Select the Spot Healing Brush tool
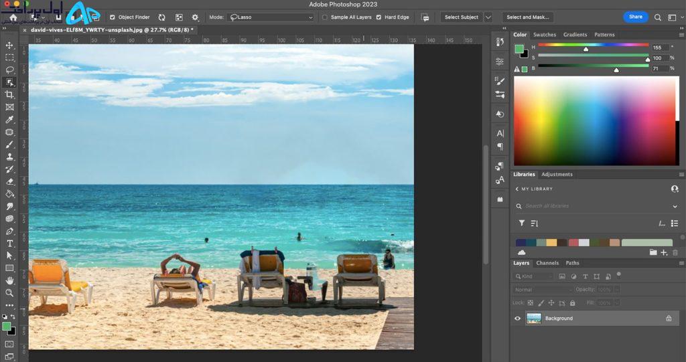Viewport: 686px width, 362px height. click(x=9, y=132)
